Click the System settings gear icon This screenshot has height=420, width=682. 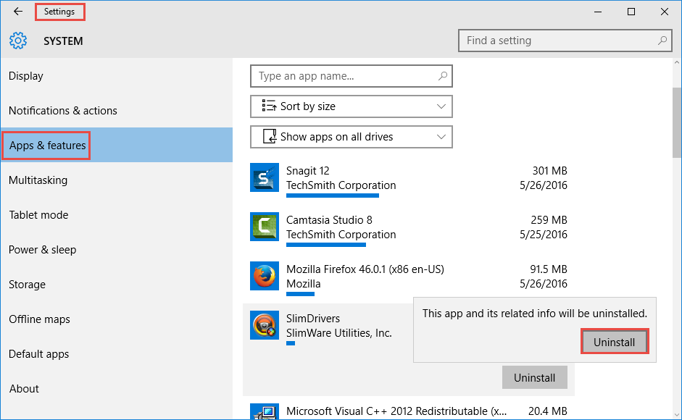point(18,41)
